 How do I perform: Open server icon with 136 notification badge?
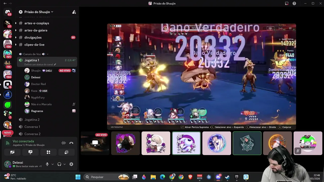[x=8, y=44]
